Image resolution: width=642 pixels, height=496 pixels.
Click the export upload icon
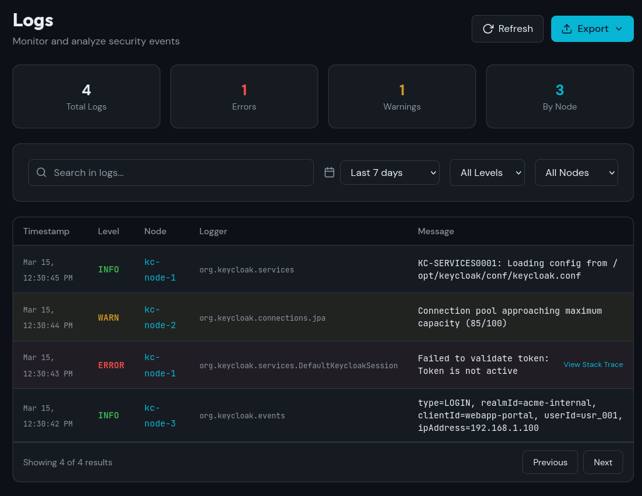point(567,29)
